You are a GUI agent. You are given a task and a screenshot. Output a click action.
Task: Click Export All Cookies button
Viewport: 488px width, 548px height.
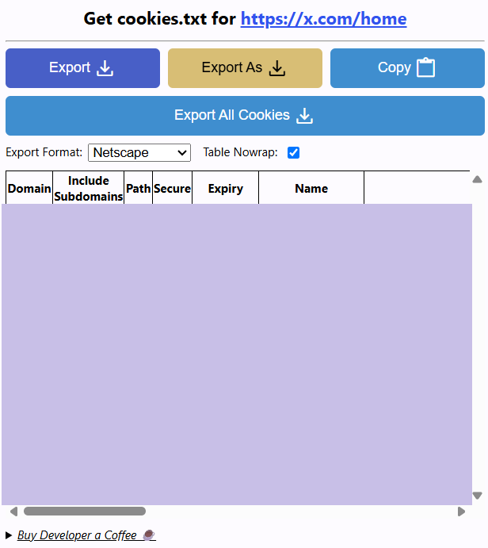[x=245, y=116]
